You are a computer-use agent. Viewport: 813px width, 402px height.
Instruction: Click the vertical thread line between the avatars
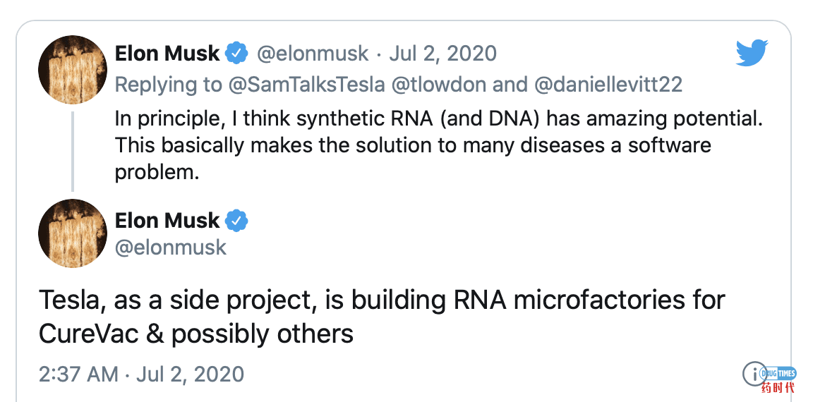(x=73, y=151)
